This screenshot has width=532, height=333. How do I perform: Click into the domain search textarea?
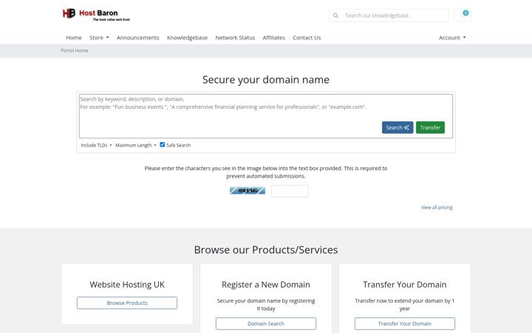coord(266,116)
